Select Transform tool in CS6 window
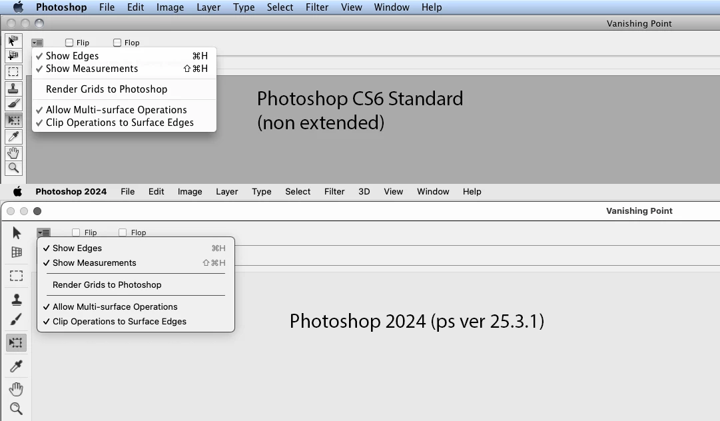 13,121
